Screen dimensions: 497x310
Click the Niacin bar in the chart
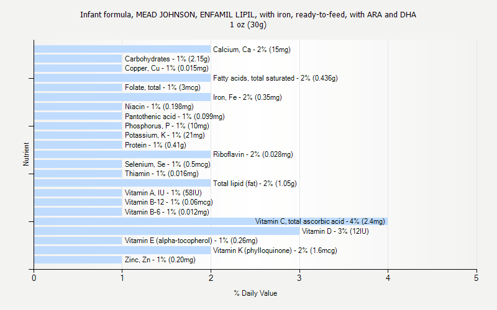tap(78, 107)
